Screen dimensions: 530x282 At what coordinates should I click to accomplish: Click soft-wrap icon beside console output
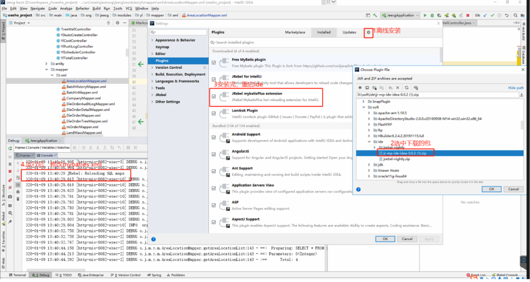[18, 178]
